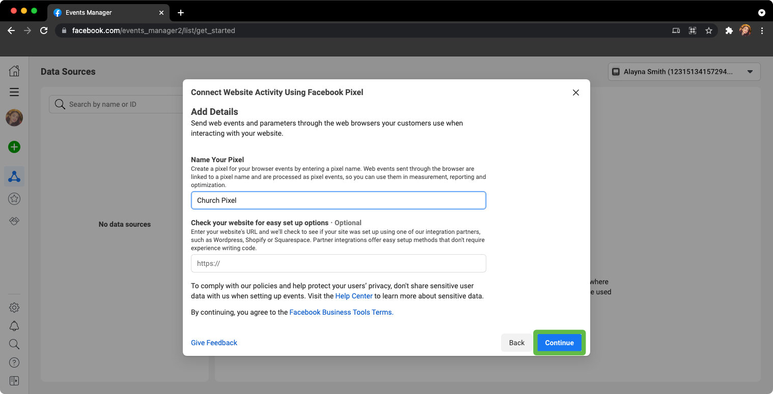
Task: Open the Chrome three-dot menu
Action: (762, 31)
